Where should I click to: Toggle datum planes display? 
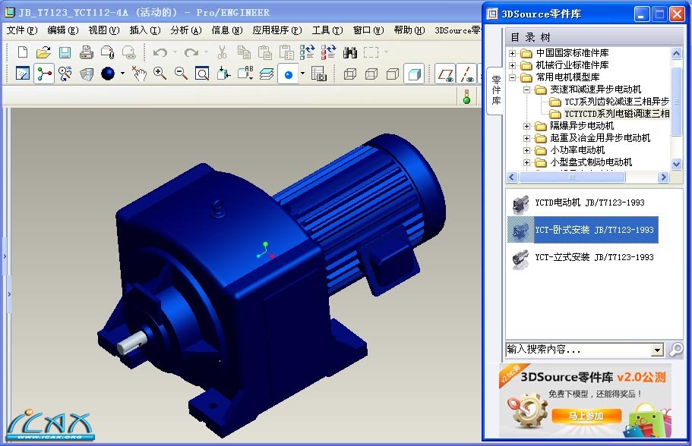[x=445, y=74]
